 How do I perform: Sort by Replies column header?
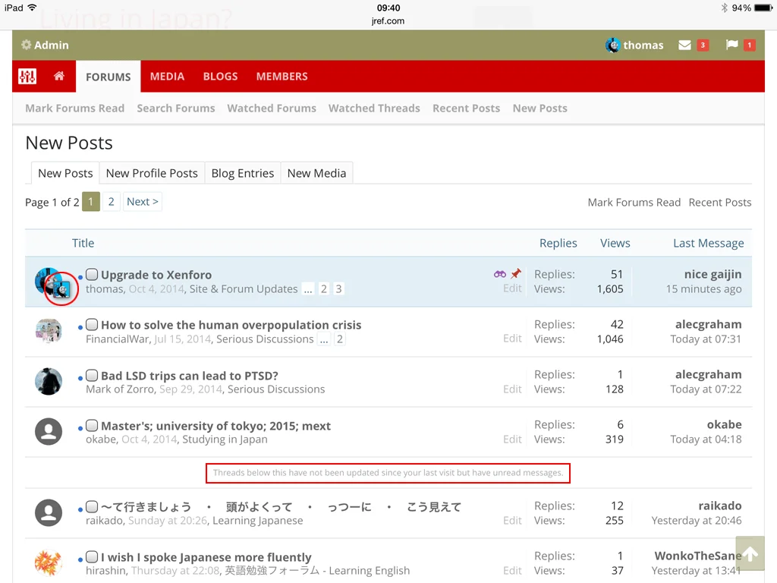point(558,243)
